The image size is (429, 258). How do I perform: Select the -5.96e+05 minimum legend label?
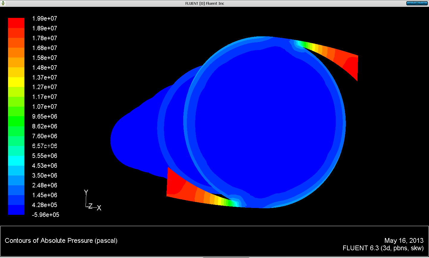(x=46, y=215)
